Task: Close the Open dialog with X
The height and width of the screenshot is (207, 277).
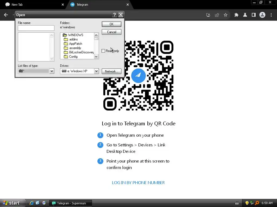Action: (120, 15)
